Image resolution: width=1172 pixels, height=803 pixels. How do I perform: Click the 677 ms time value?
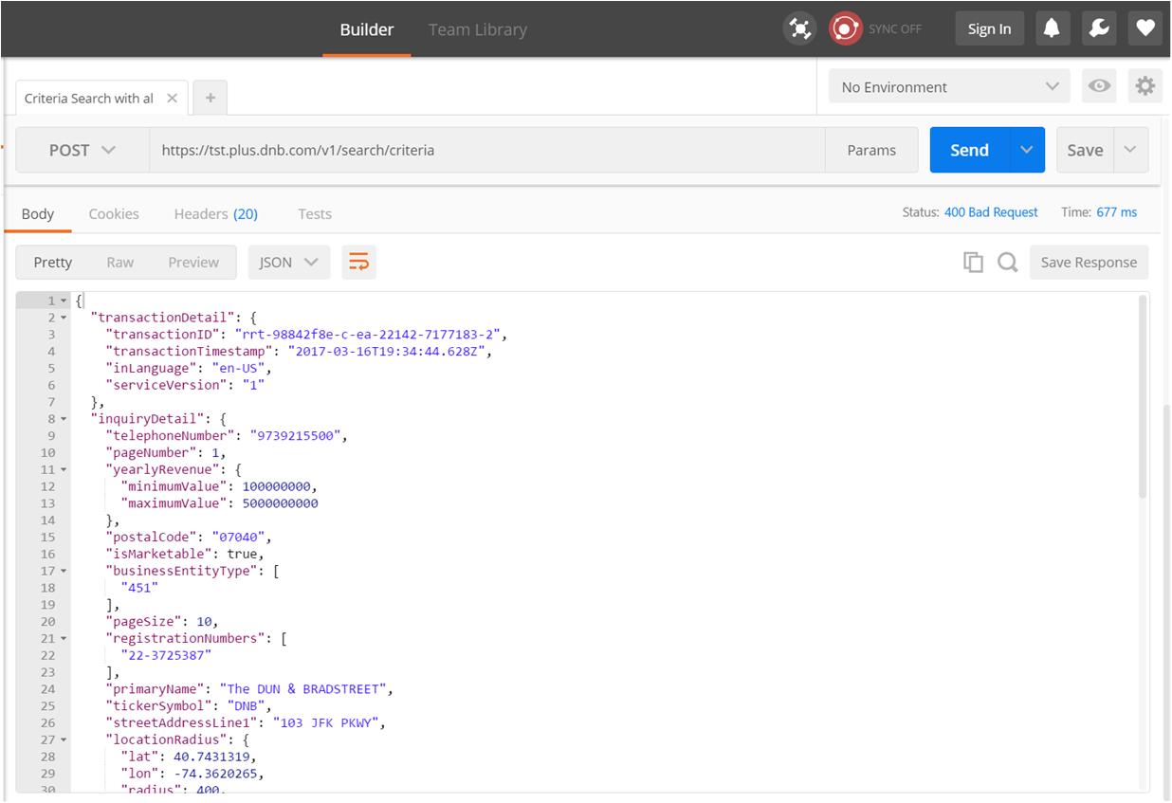tap(1117, 212)
